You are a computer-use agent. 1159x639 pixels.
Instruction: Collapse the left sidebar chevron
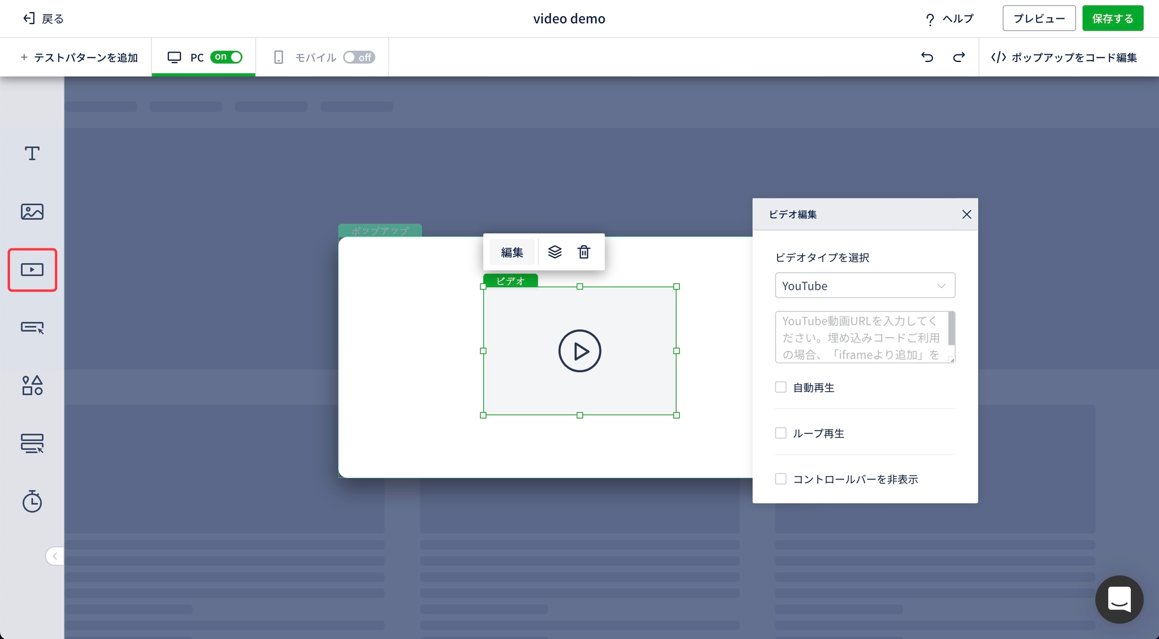(x=55, y=556)
